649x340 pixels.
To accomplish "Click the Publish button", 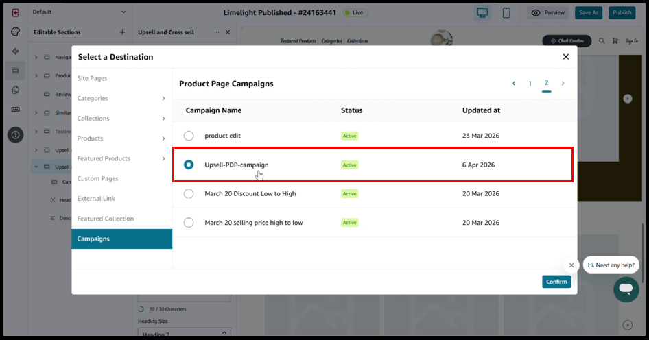I will (622, 12).
